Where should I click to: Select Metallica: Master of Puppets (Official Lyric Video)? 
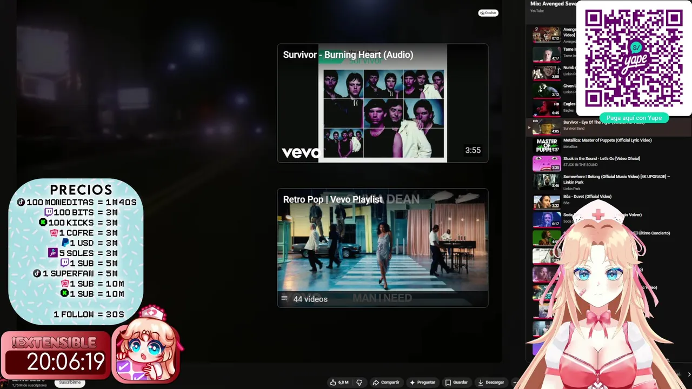pyautogui.click(x=607, y=140)
